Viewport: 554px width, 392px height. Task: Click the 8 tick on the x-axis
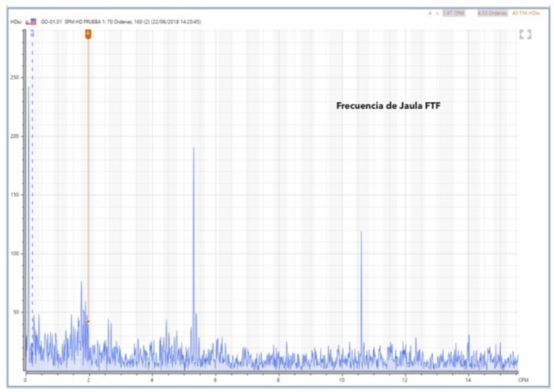point(278,379)
